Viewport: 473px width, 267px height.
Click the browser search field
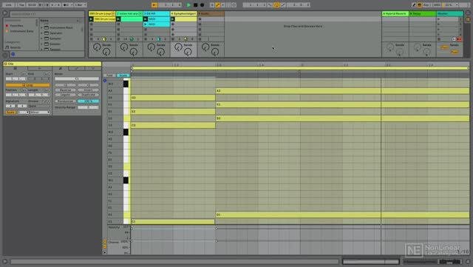tap(47, 14)
